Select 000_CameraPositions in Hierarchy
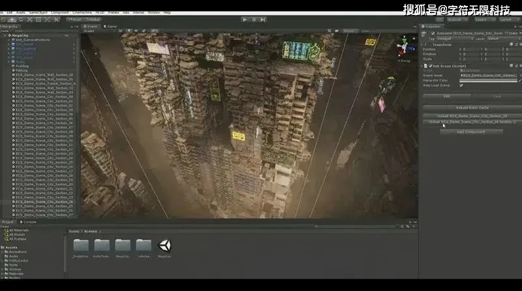 (32, 40)
